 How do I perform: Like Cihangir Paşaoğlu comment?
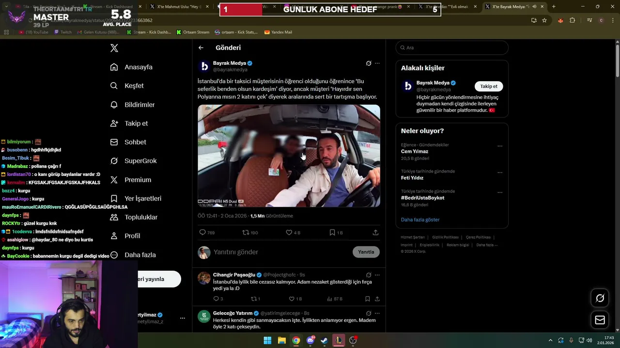[x=292, y=299]
